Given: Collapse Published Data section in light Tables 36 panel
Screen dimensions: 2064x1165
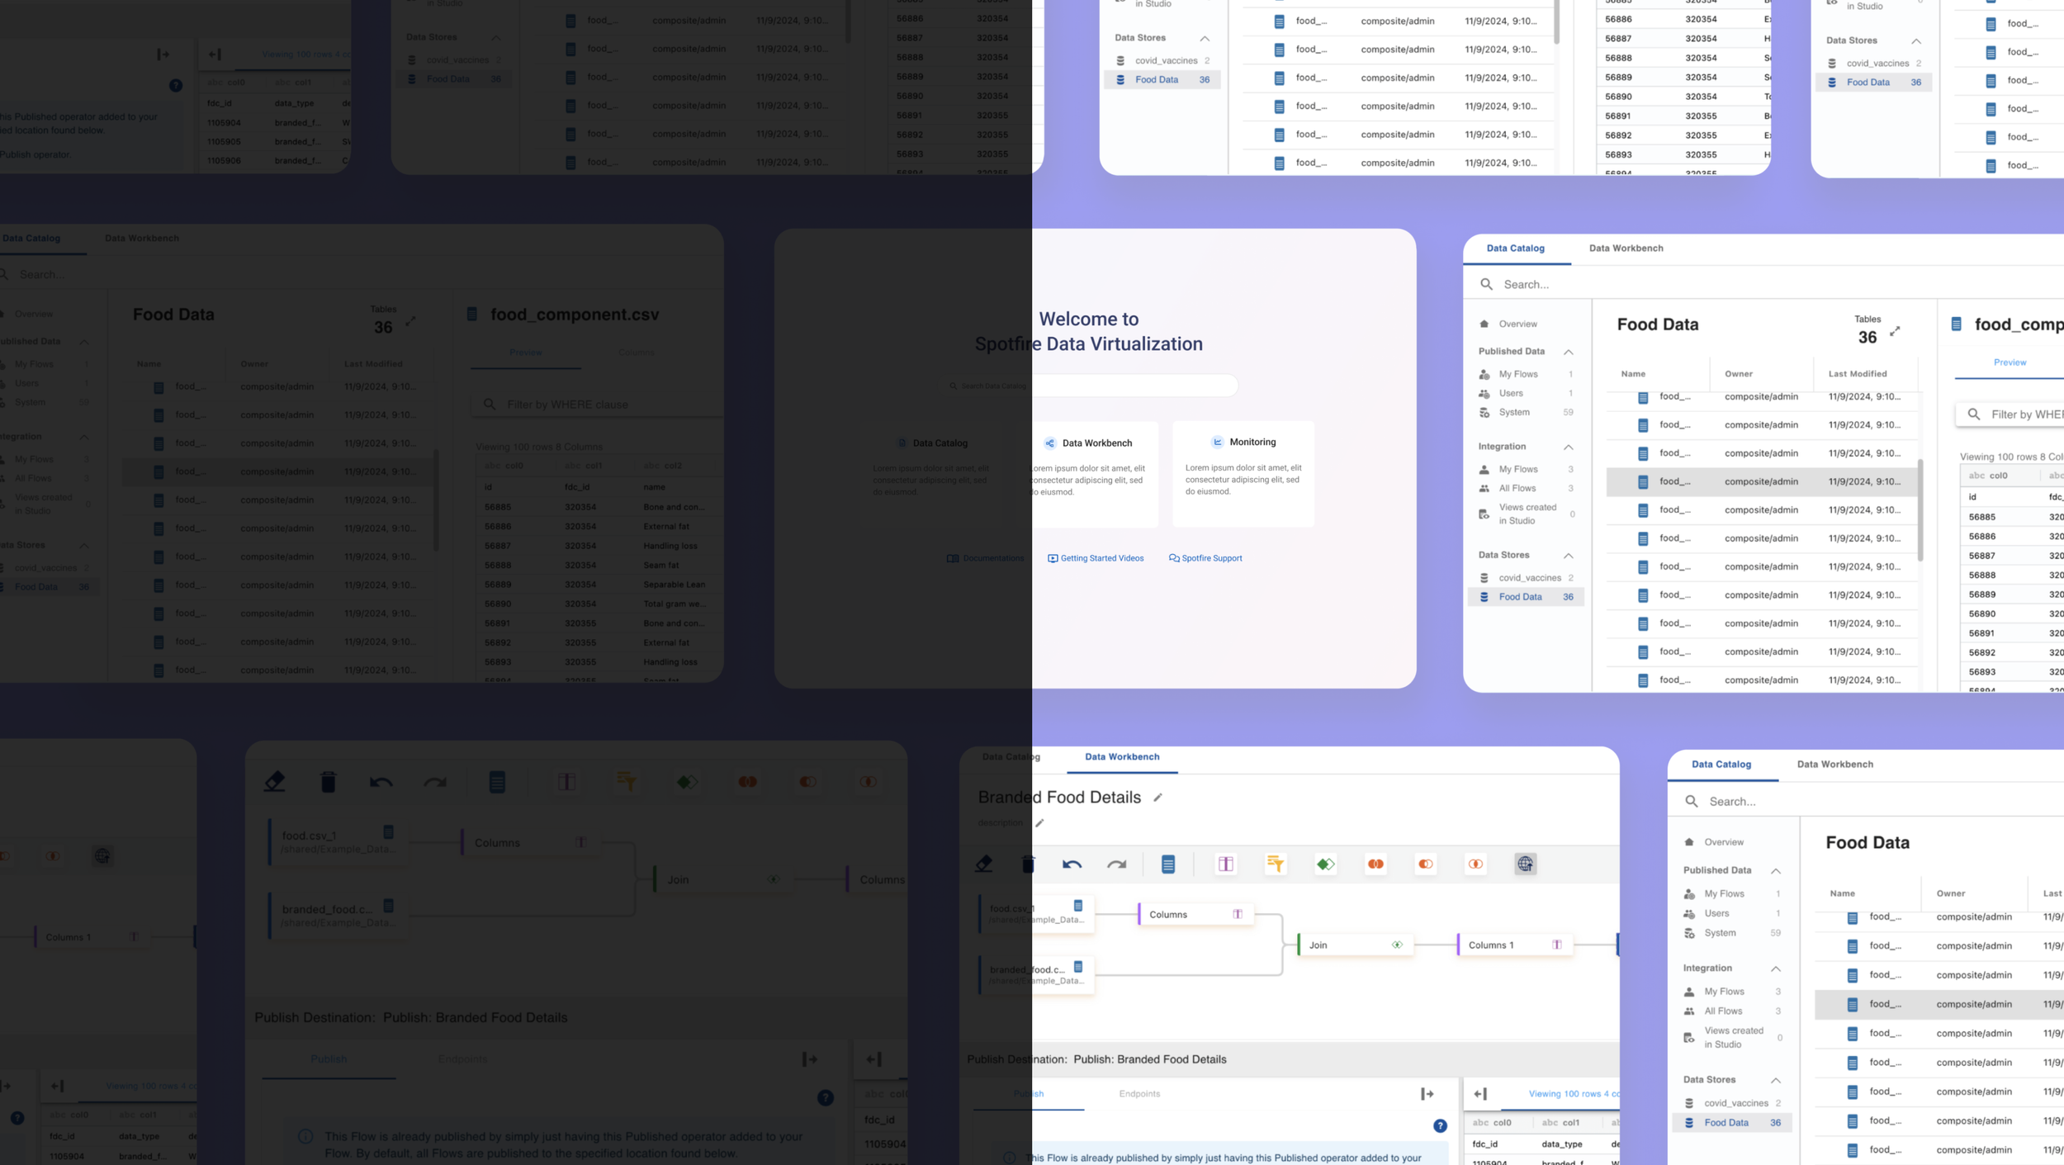Looking at the screenshot, I should pyautogui.click(x=1568, y=352).
